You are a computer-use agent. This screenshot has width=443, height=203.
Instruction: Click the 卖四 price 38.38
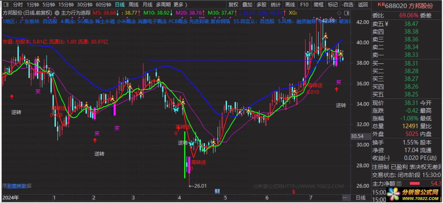[x=411, y=32]
